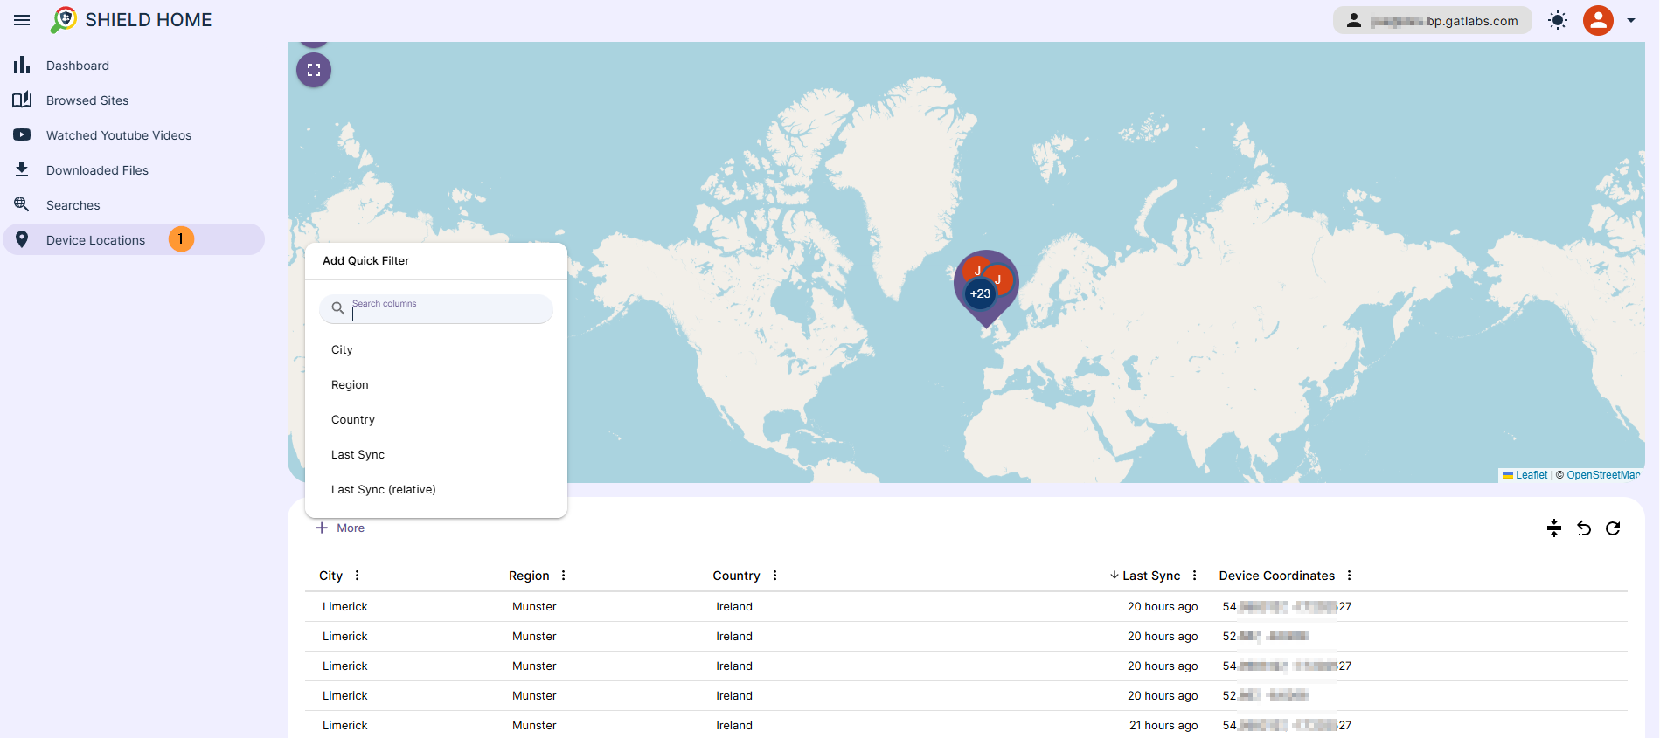This screenshot has height=738, width=1660.
Task: Open the orange user avatar menu
Action: coord(1598,20)
